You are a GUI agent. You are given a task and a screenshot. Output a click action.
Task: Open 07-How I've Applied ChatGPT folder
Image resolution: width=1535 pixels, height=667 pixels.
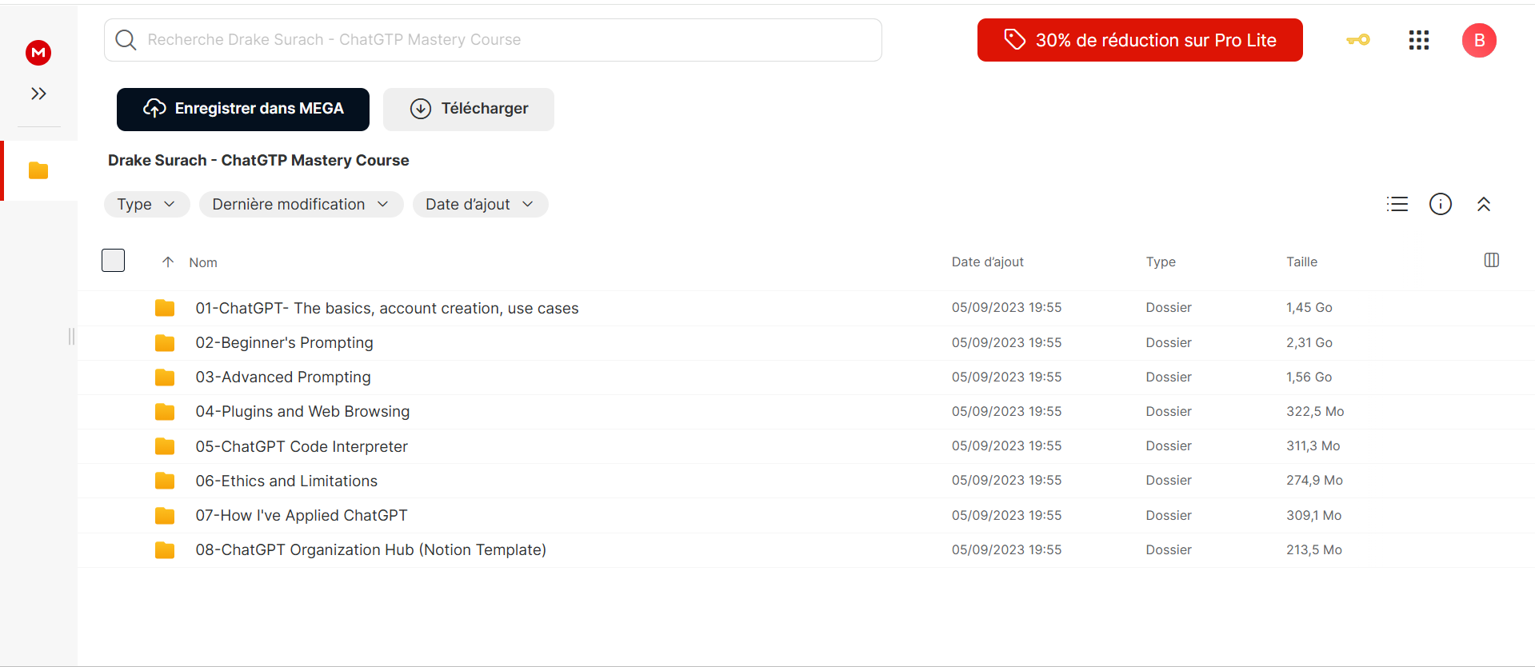click(x=302, y=515)
